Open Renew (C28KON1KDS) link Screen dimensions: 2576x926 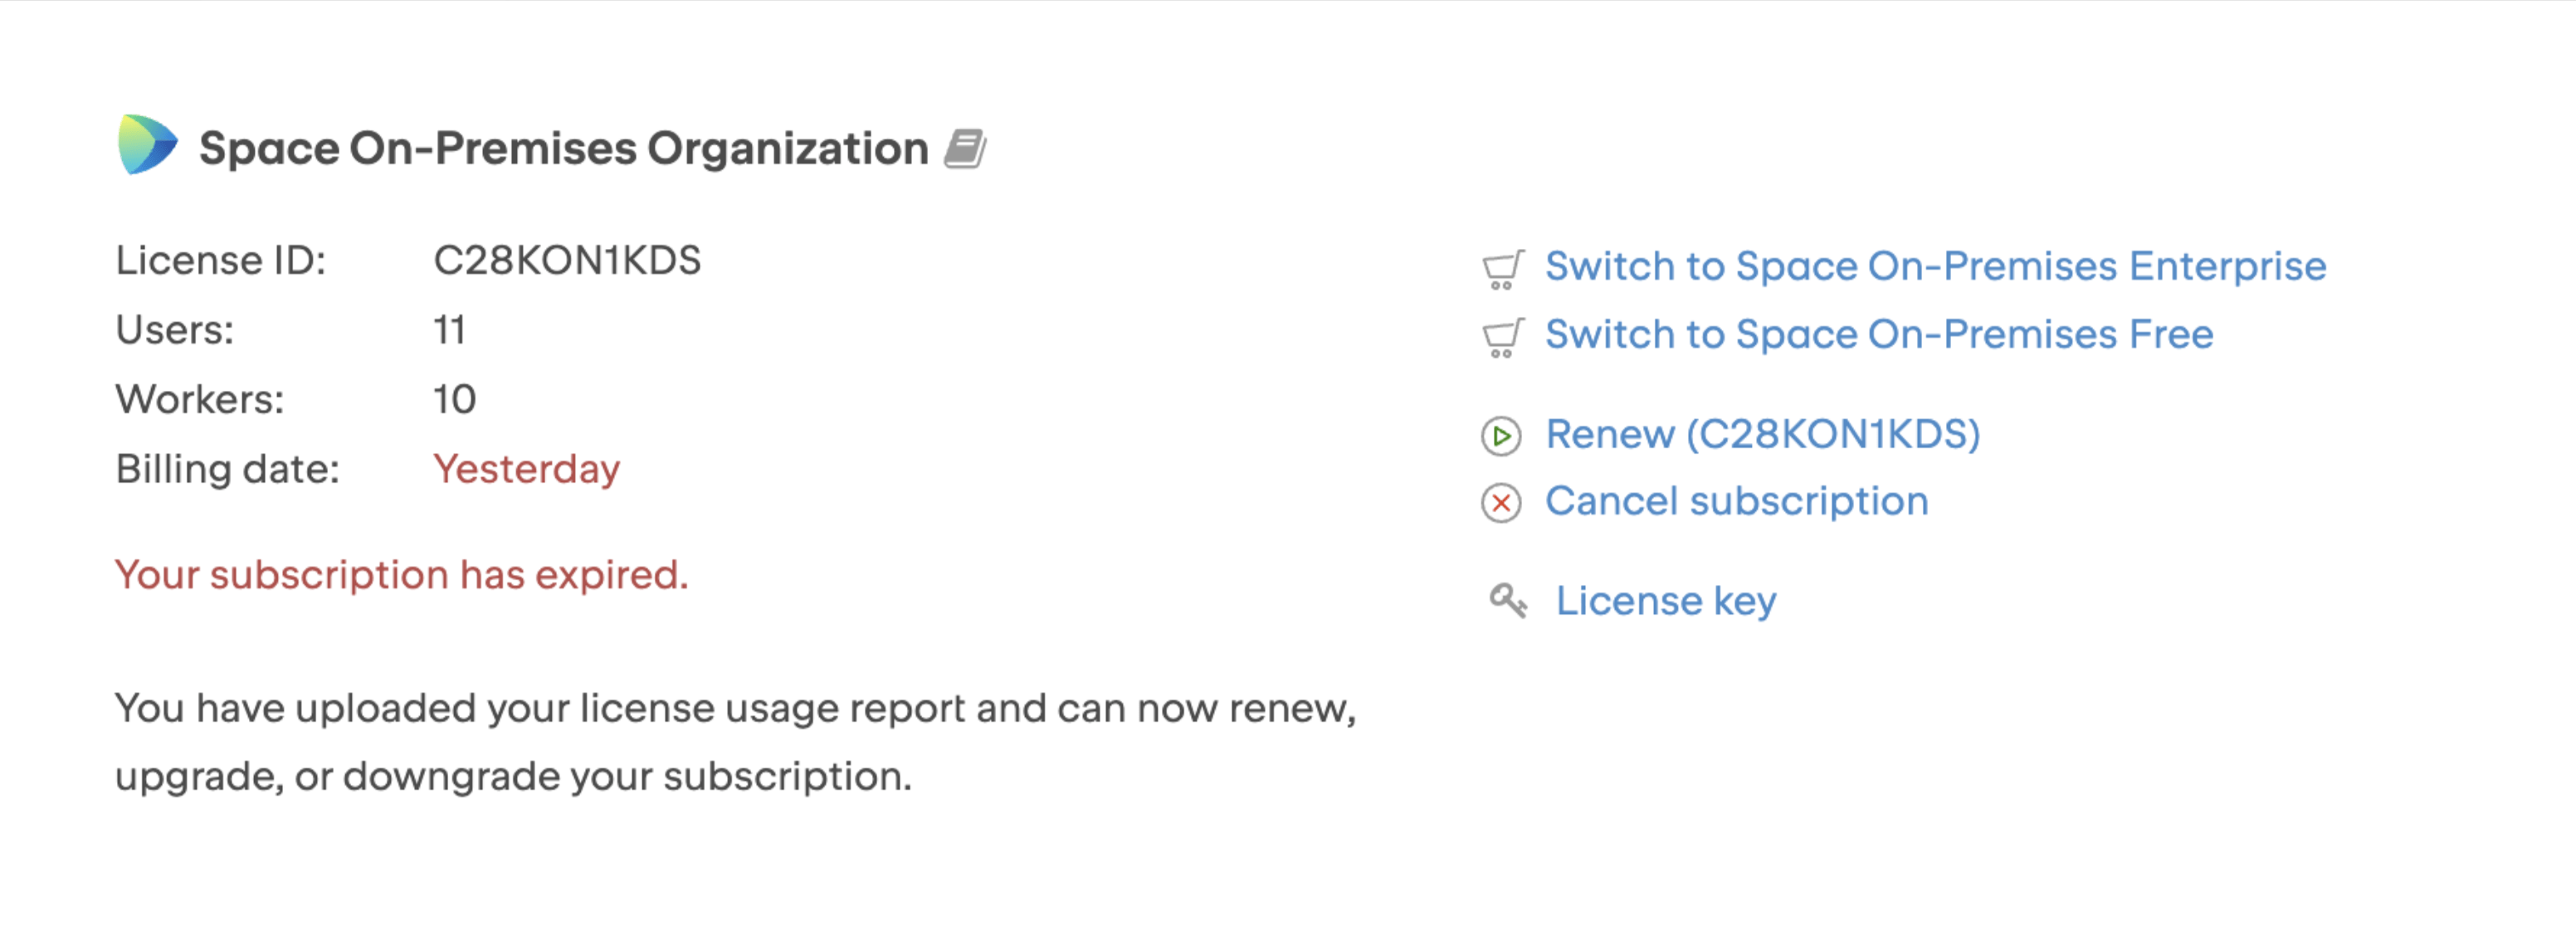[1763, 434]
